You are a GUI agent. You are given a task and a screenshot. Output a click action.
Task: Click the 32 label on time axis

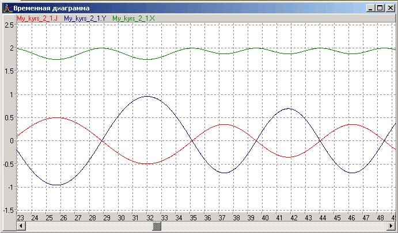[150, 218]
